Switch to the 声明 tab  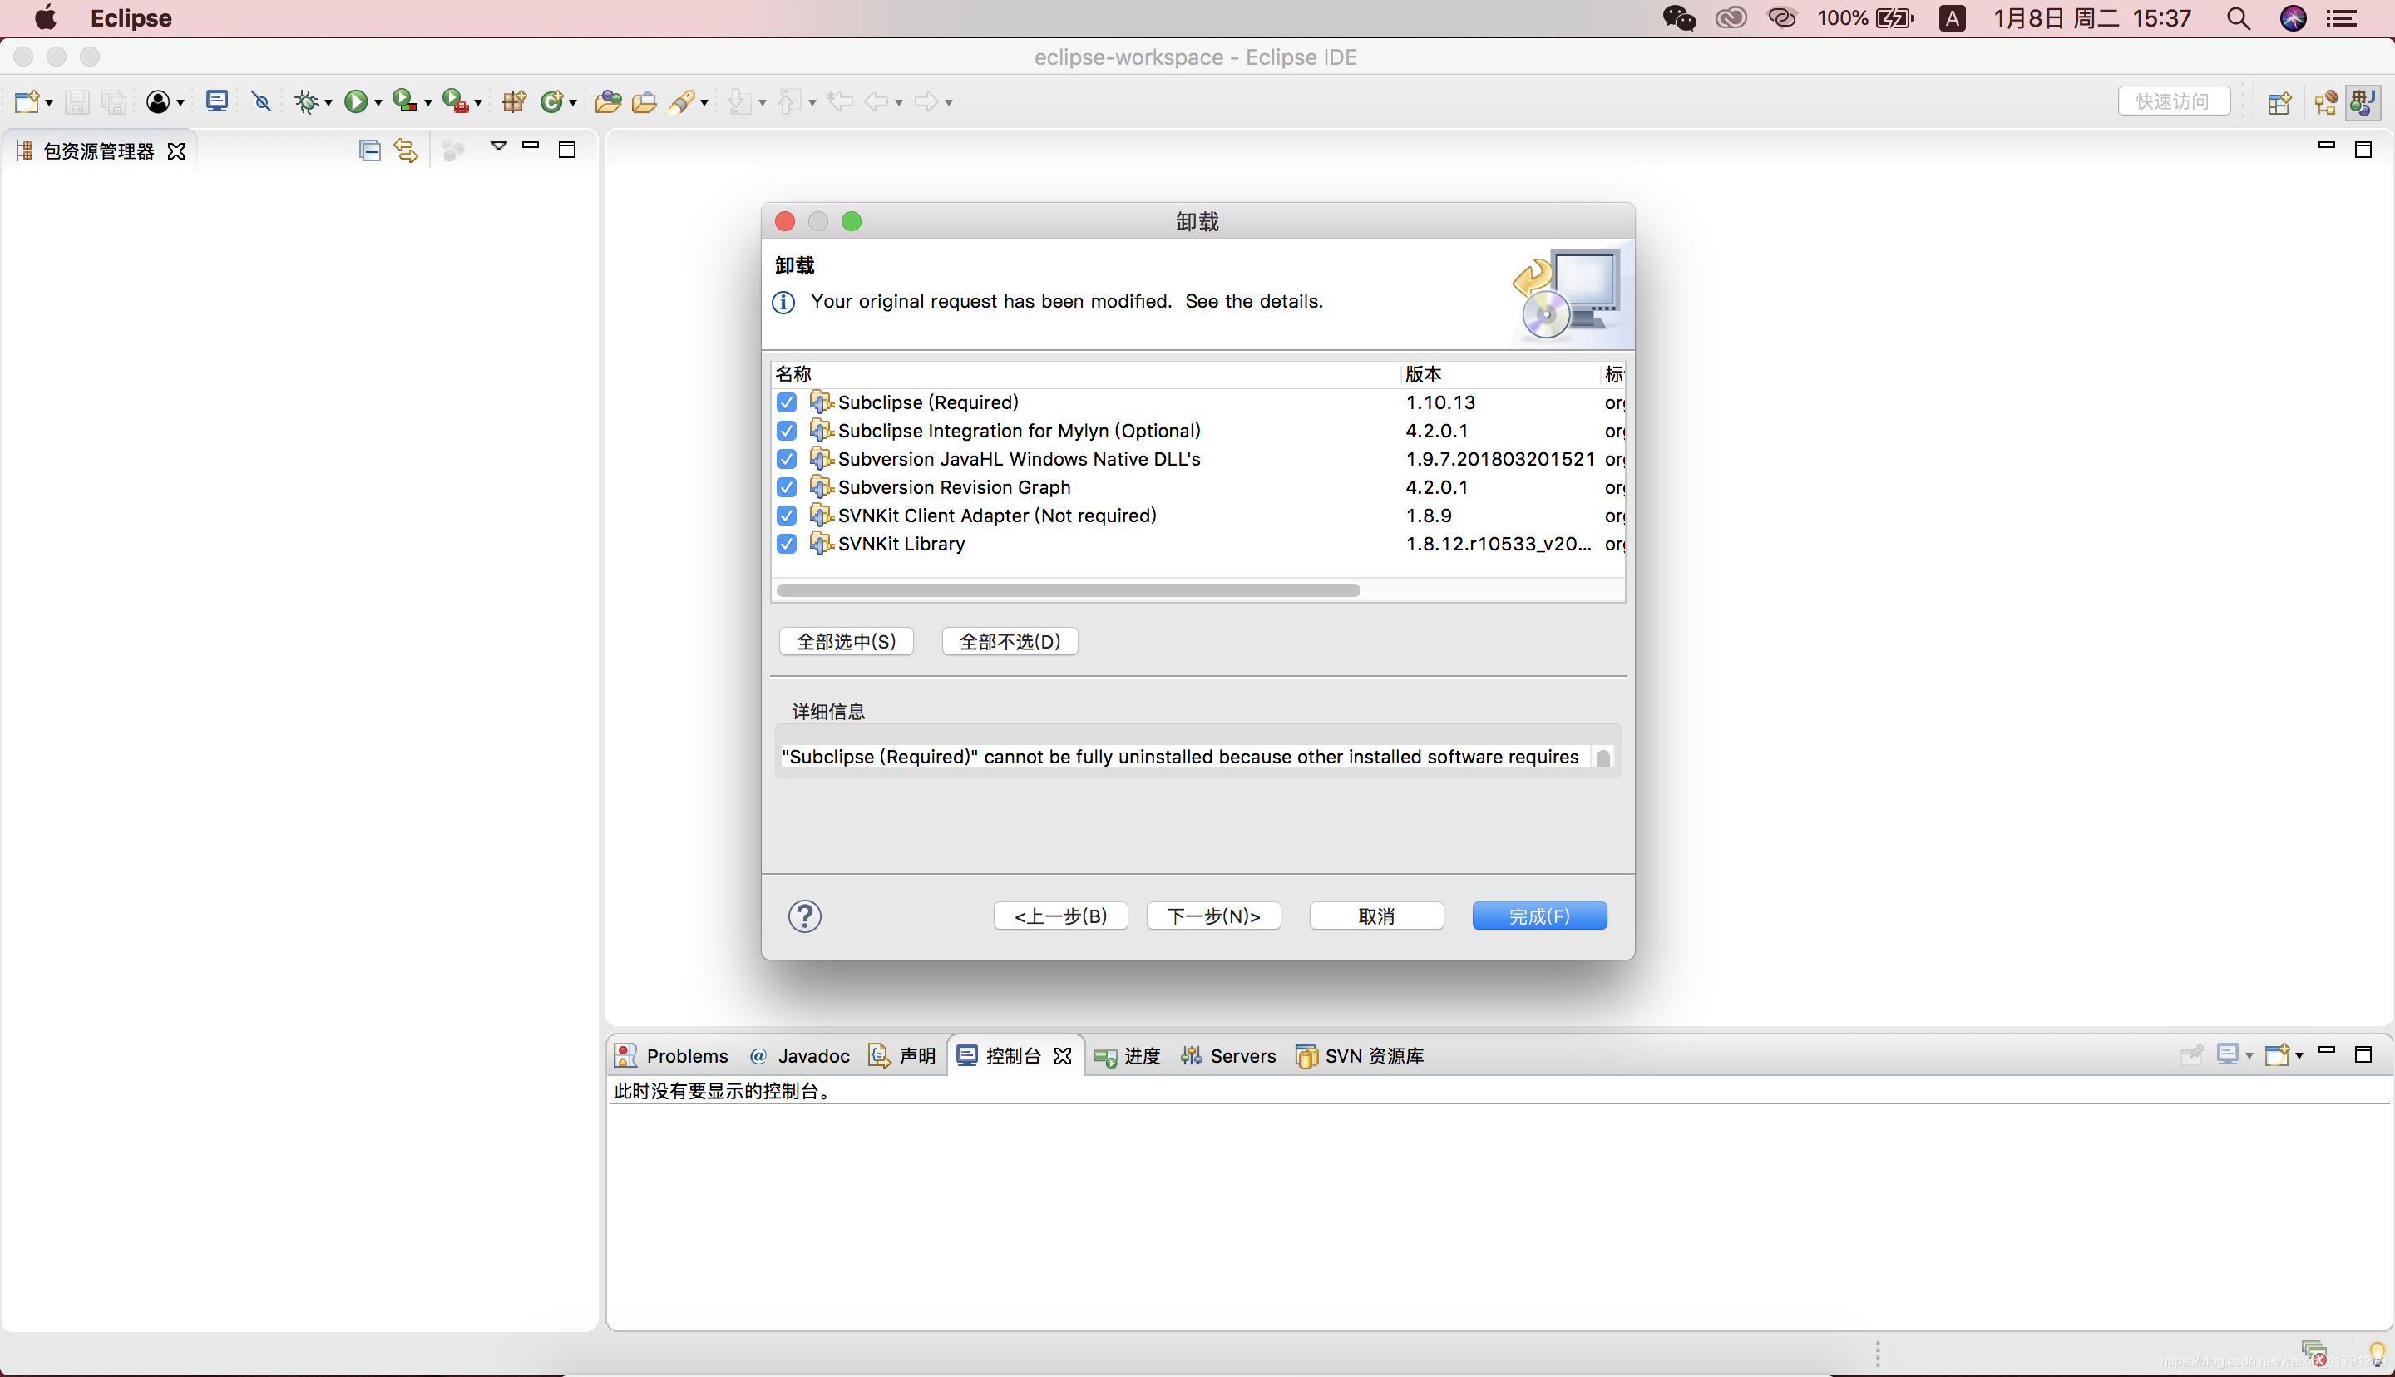coord(903,1055)
